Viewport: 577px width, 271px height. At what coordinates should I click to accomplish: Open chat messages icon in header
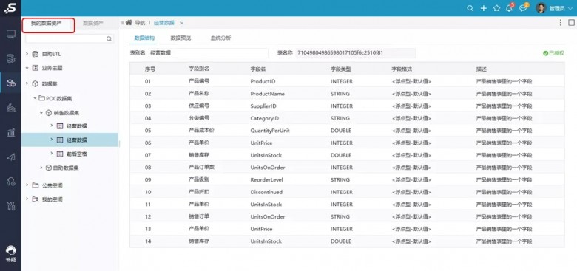pyautogui.click(x=523, y=7)
